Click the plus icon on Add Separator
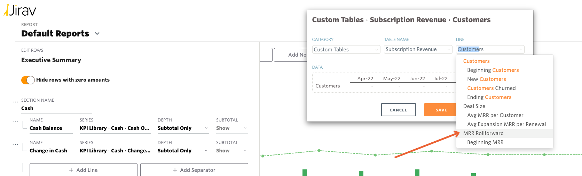582x176 pixels. (x=175, y=170)
